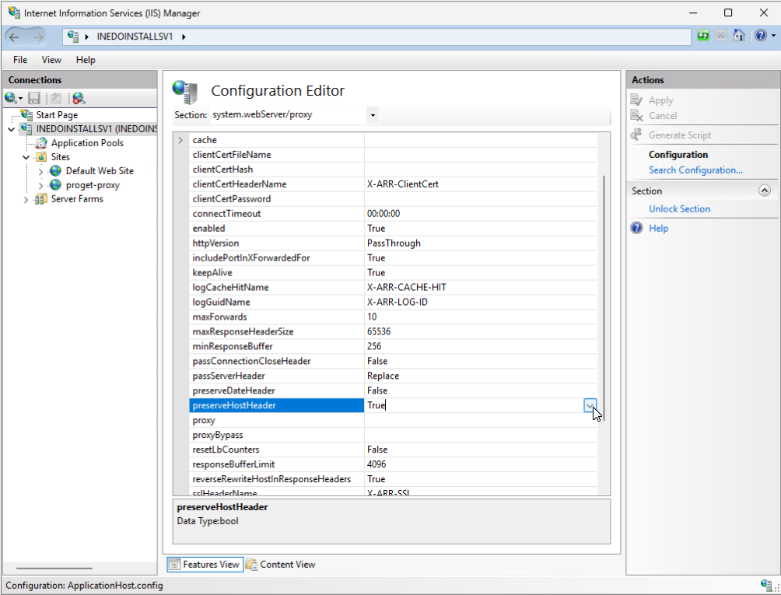Click the Up folder icon in Connections
Screen dimensions: 781x595
56,98
